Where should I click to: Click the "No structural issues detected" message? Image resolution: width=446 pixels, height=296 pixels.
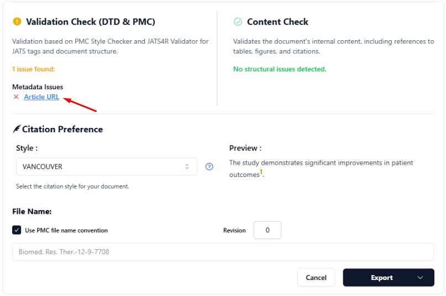click(280, 69)
